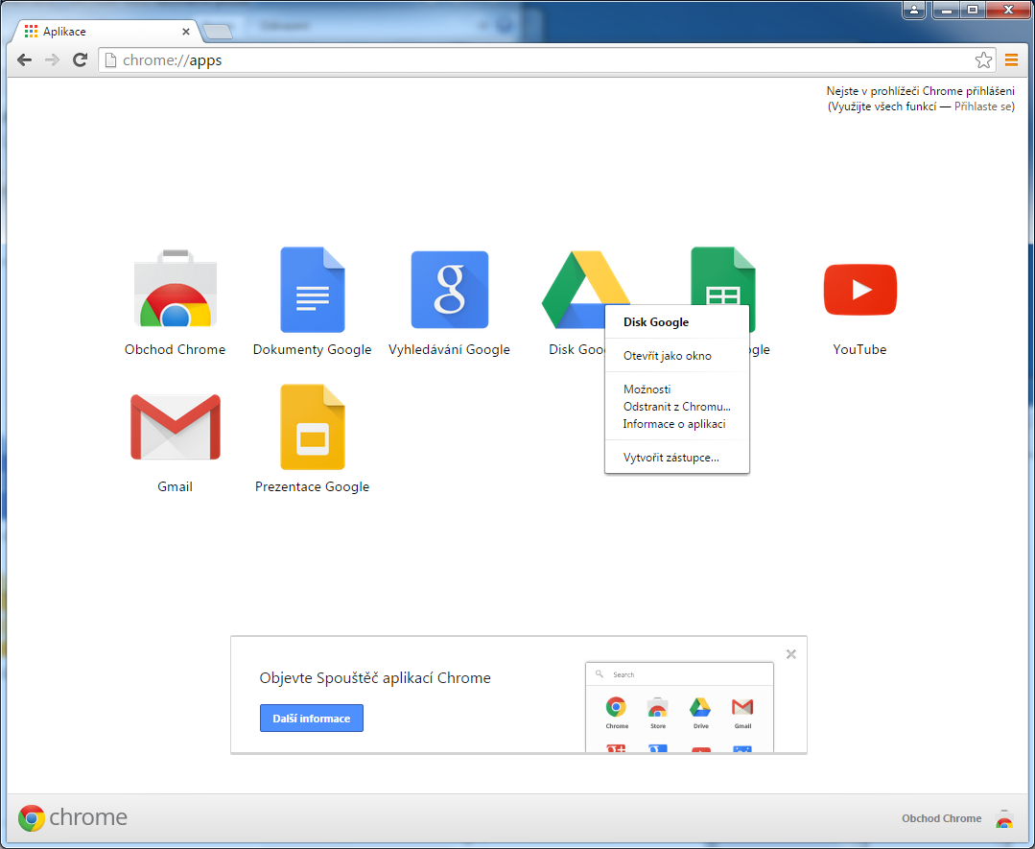Click the Vyhledávání Google label
This screenshot has width=1035, height=849.
(450, 350)
